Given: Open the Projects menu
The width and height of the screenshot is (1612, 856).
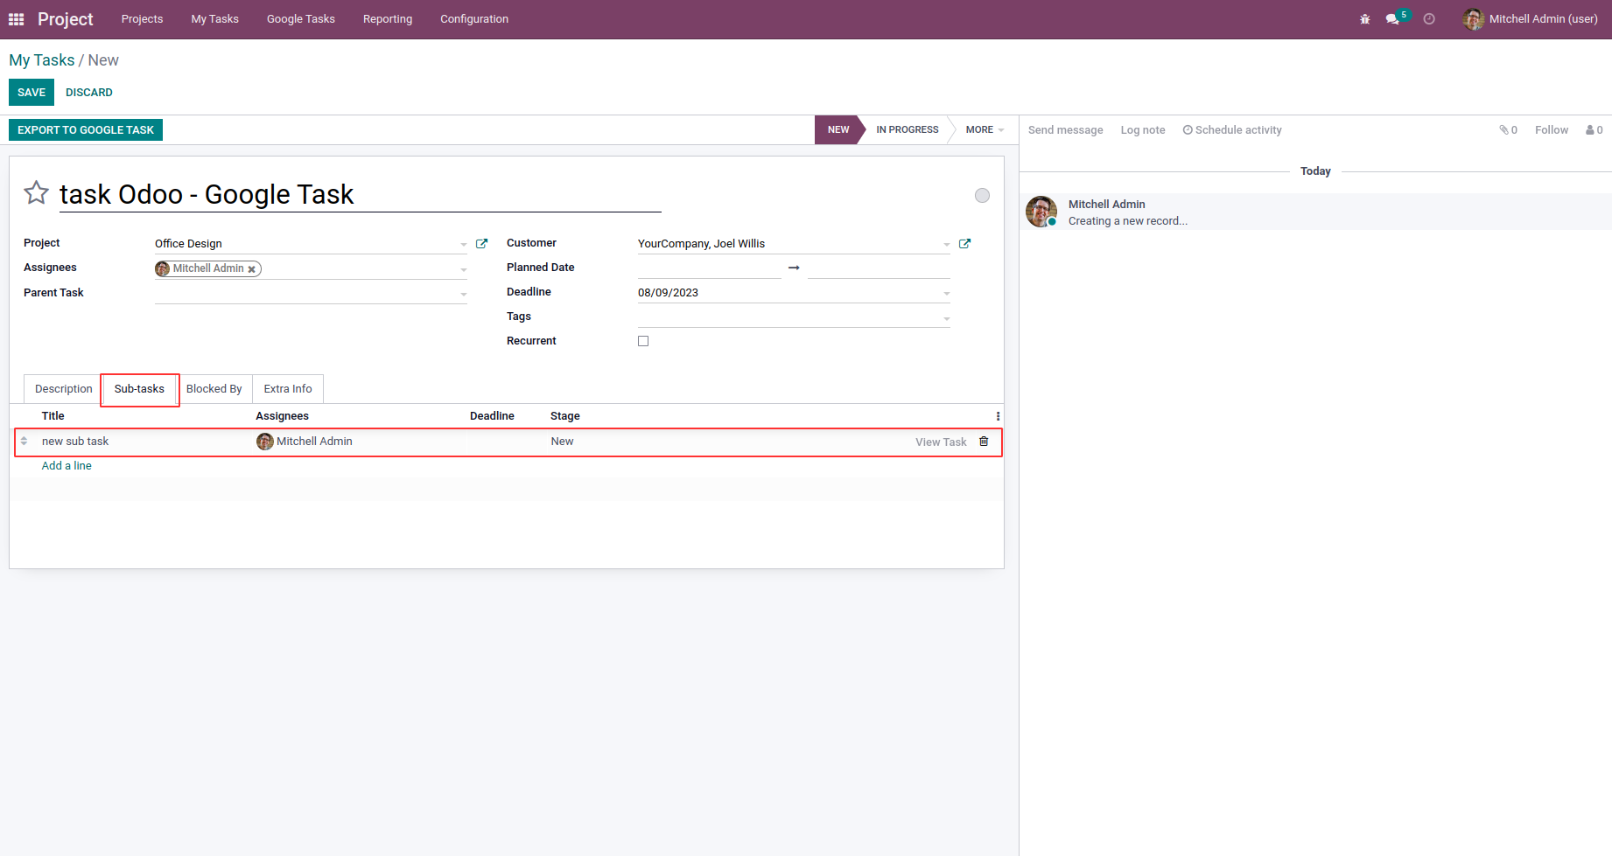Looking at the screenshot, I should (x=142, y=19).
